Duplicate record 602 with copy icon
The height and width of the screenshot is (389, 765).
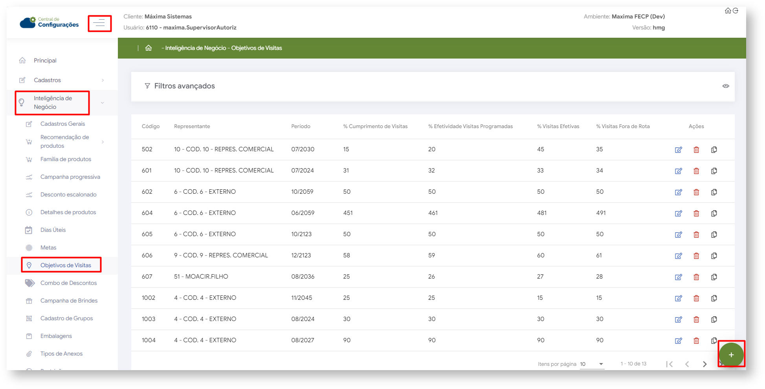[714, 192]
